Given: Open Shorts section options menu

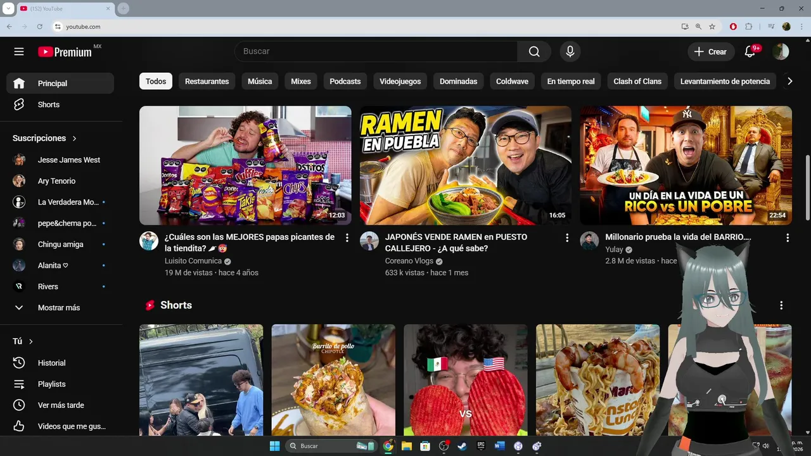Looking at the screenshot, I should [781, 305].
